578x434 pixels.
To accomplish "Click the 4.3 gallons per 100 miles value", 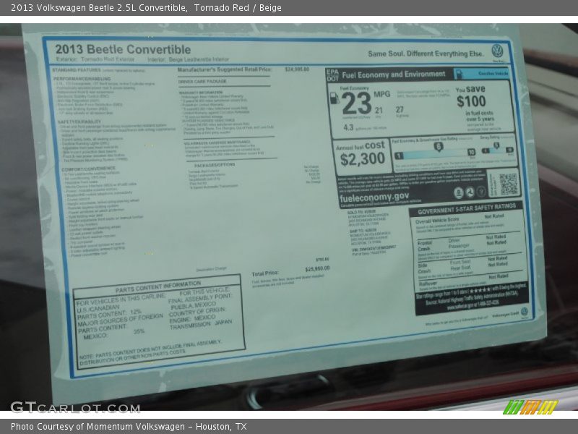I will pyautogui.click(x=348, y=127).
